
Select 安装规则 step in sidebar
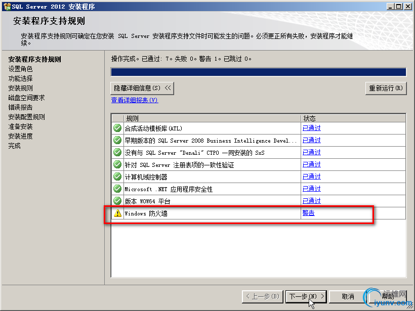tap(20, 88)
